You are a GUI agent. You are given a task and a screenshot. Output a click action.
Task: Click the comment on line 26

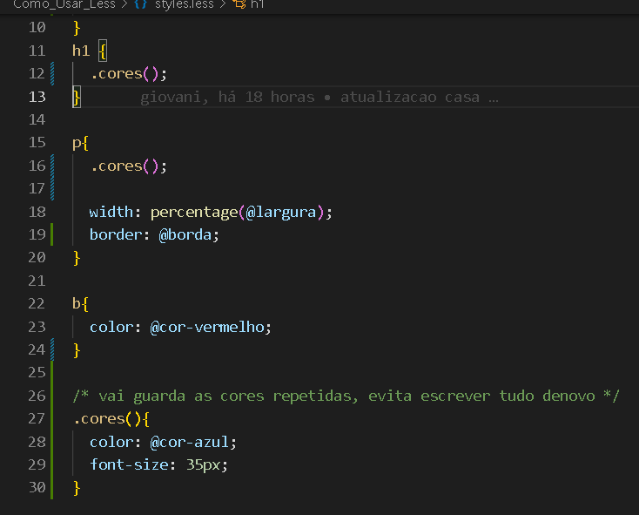346,396
